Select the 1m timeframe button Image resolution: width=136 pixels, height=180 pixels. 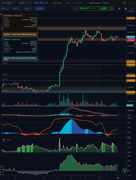tap(131, 3)
